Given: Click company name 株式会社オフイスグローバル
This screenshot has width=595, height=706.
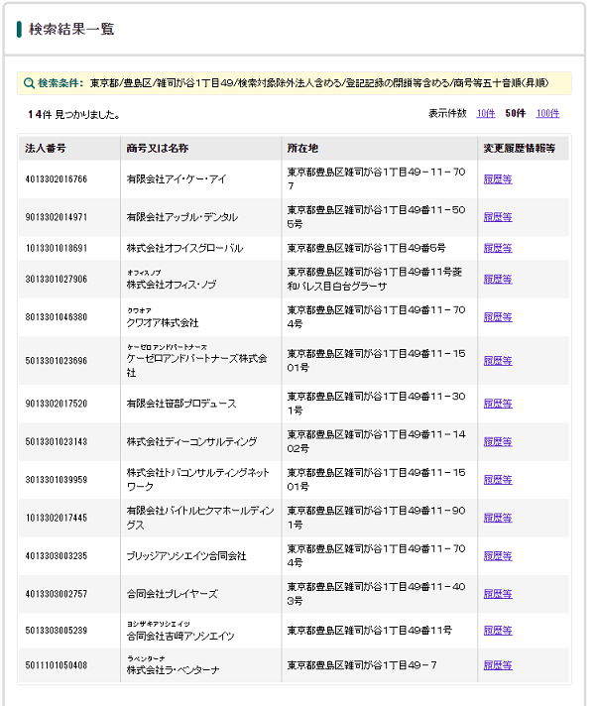Looking at the screenshot, I should (x=184, y=248).
